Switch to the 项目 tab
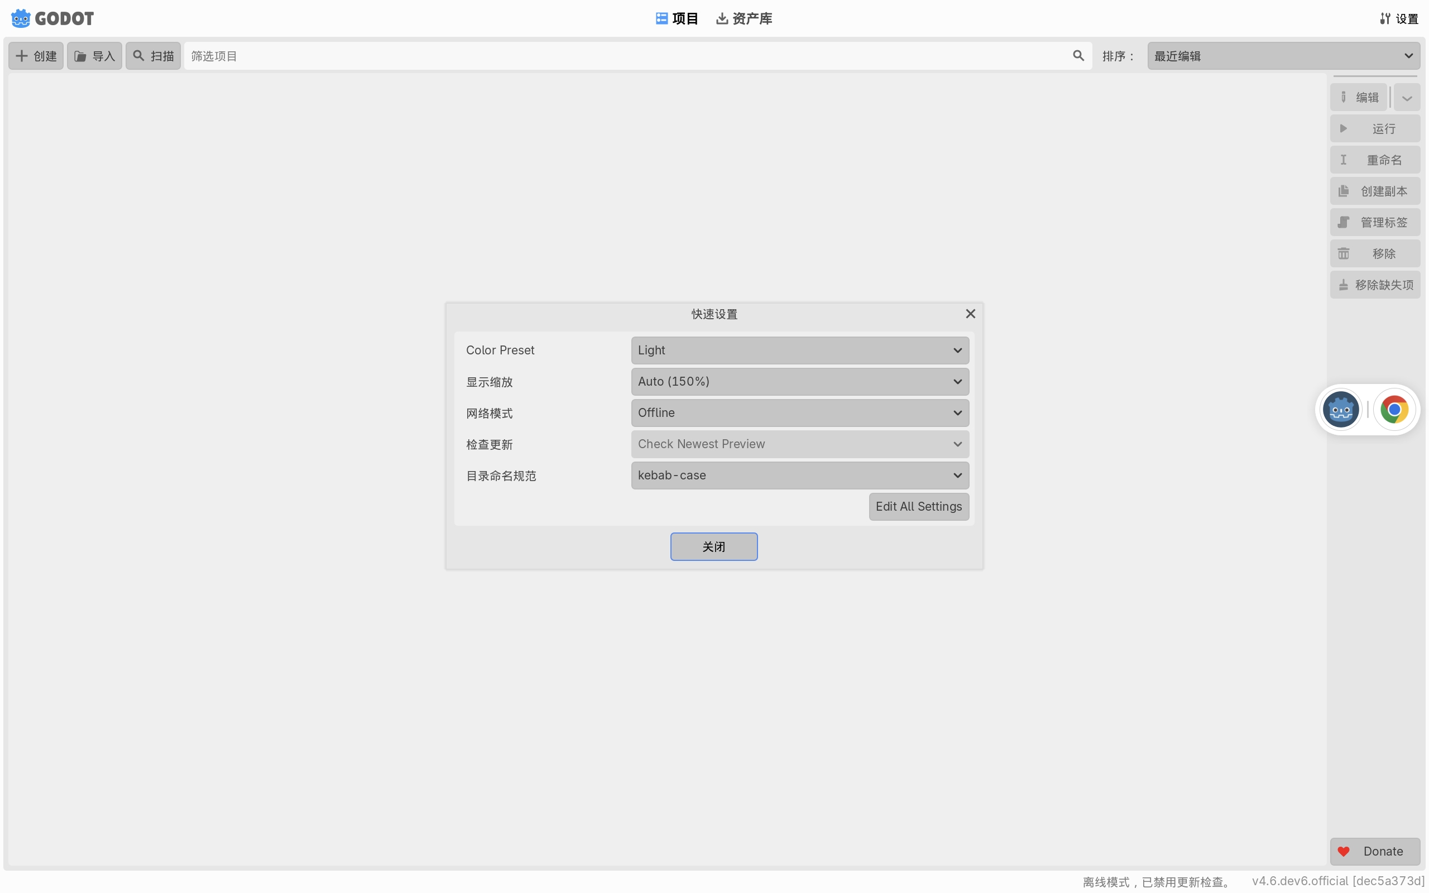This screenshot has width=1429, height=893. tap(677, 19)
